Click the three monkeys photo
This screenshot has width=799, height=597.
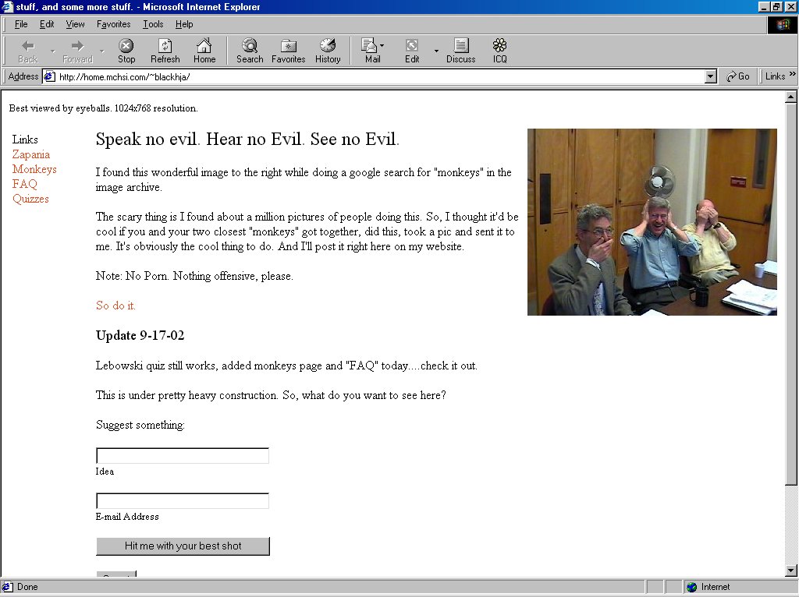[652, 222]
